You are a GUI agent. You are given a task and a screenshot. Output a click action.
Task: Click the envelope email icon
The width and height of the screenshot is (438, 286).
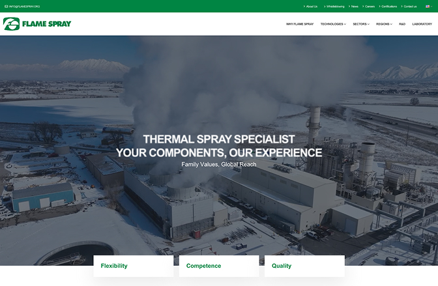point(6,7)
